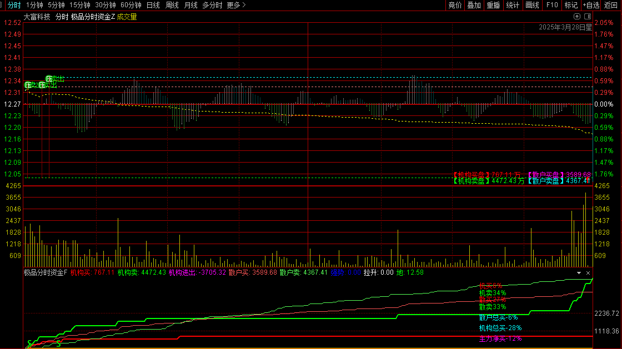Click the topmost green 压 sell marker

49,79
